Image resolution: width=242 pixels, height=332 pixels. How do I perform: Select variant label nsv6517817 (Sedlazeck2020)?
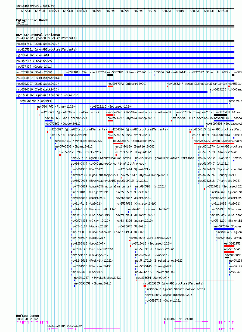click(x=38, y=44)
